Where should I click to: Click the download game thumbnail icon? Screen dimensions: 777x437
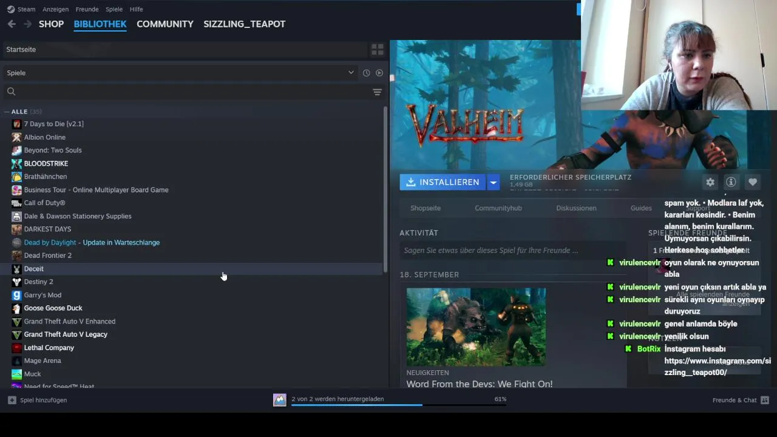(279, 400)
